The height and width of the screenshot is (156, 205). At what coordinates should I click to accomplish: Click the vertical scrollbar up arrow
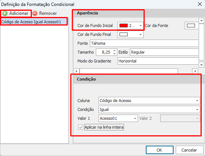pos(201,21)
